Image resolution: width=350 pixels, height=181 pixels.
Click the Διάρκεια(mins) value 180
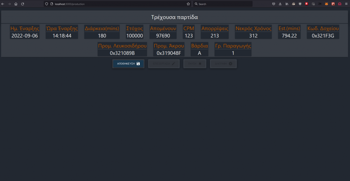click(102, 36)
